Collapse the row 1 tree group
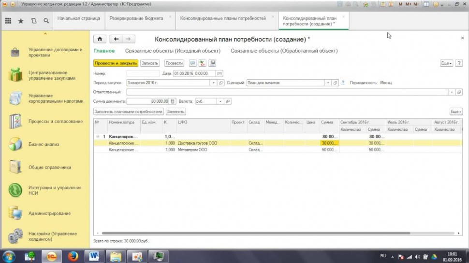Viewport: 469px width, 263px height. click(x=98, y=137)
